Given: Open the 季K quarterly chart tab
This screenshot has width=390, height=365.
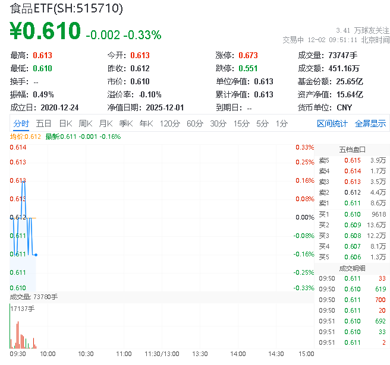Looking at the screenshot, I should pyautogui.click(x=125, y=123).
